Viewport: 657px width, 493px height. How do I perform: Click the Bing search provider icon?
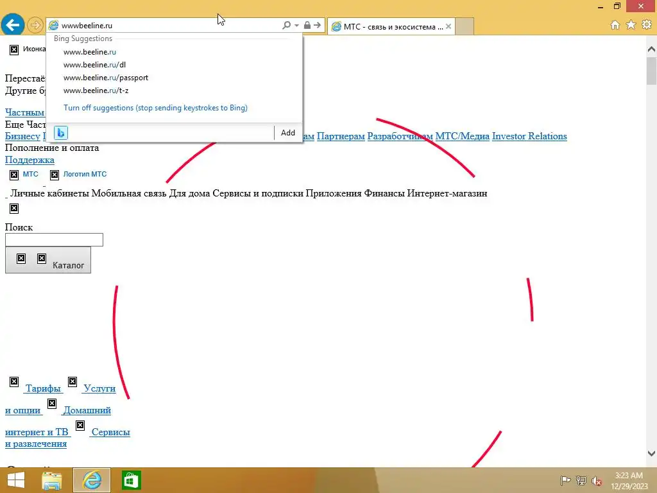(x=61, y=133)
